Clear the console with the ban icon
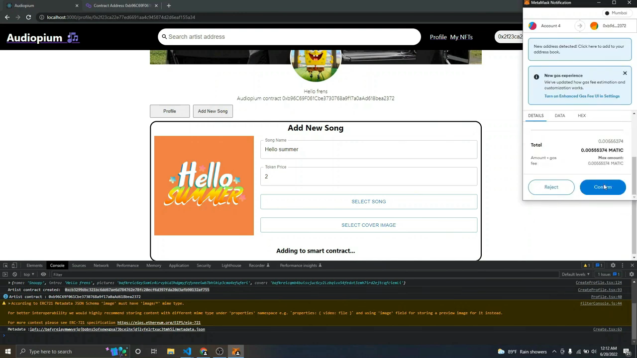This screenshot has width=637, height=358. (14, 274)
